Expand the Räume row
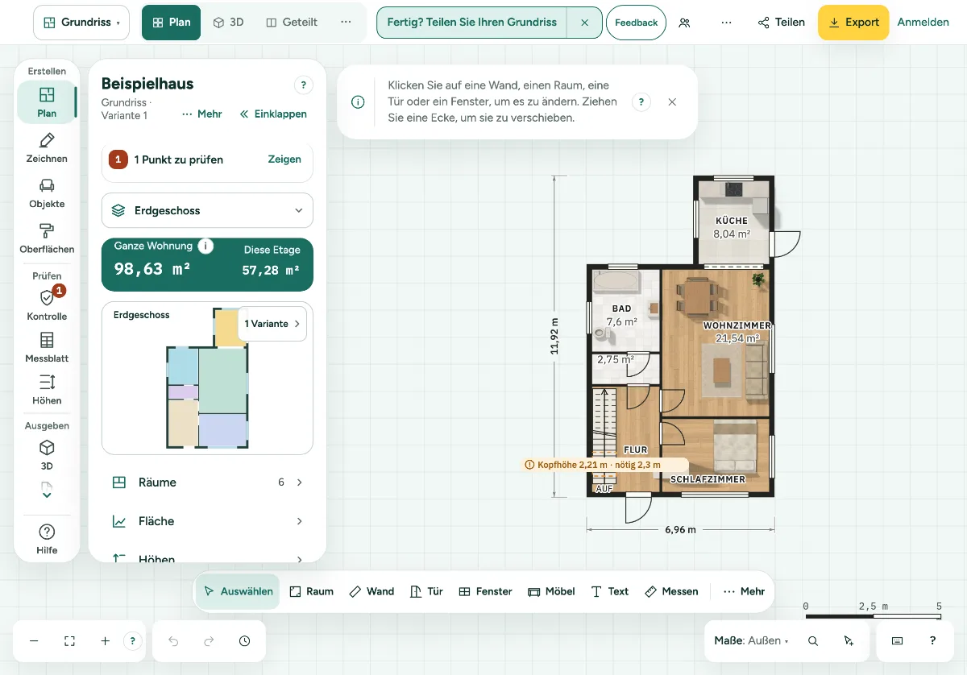Image resolution: width=967 pixels, height=675 pixels. tap(207, 482)
